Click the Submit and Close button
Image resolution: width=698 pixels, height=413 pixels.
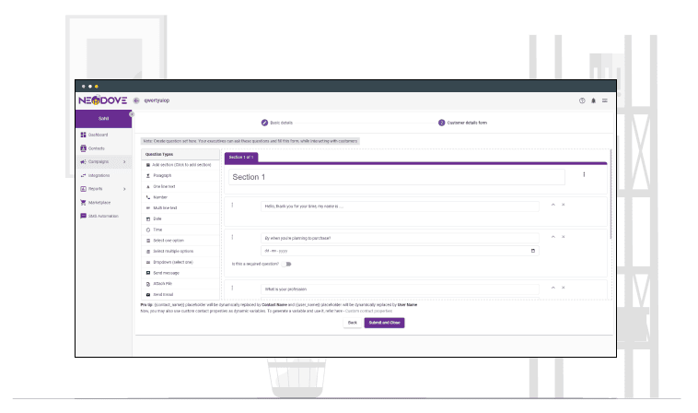point(384,323)
